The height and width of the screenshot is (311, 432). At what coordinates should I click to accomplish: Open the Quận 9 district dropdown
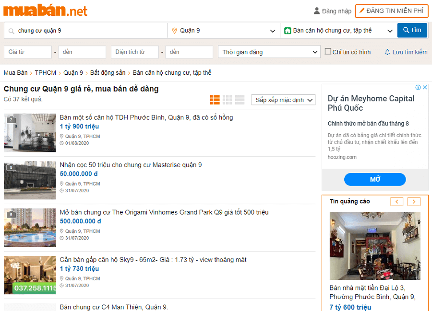click(x=224, y=31)
